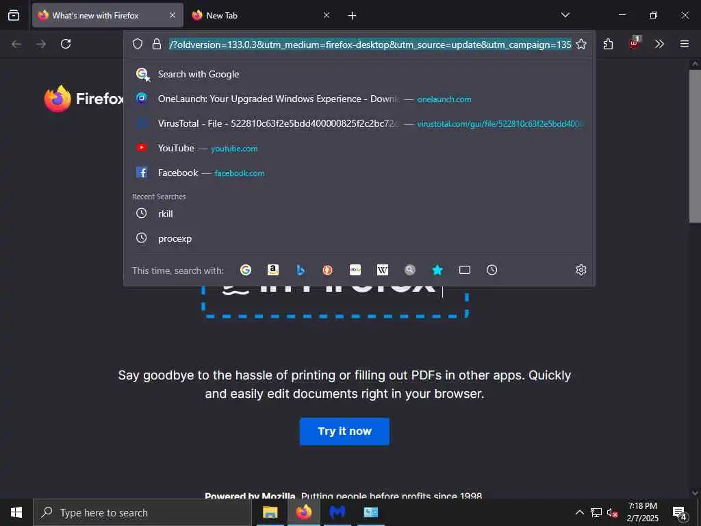Viewport: 701px width, 526px height.
Task: View site security lock icon
Action: click(157, 44)
